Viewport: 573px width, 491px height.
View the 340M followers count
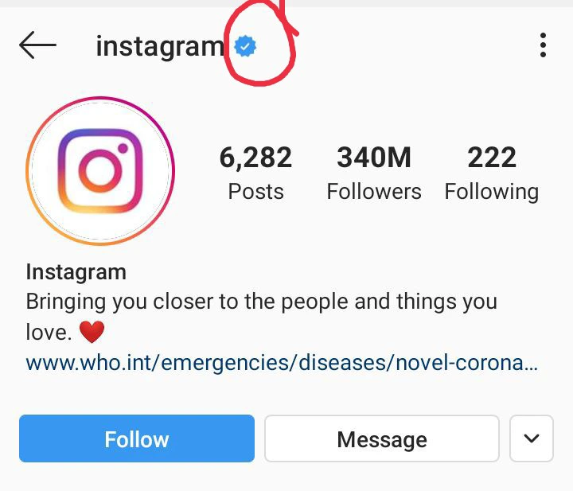373,158
